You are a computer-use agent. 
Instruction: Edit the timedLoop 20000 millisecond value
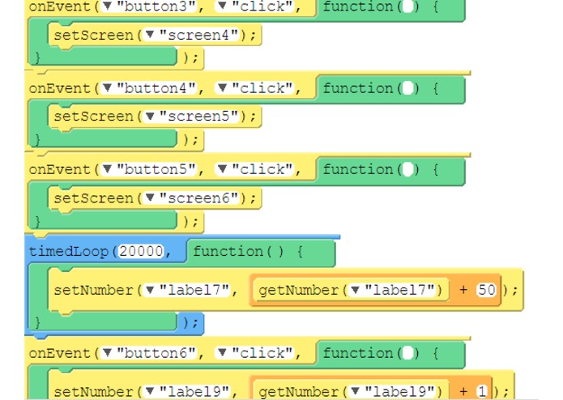141,252
